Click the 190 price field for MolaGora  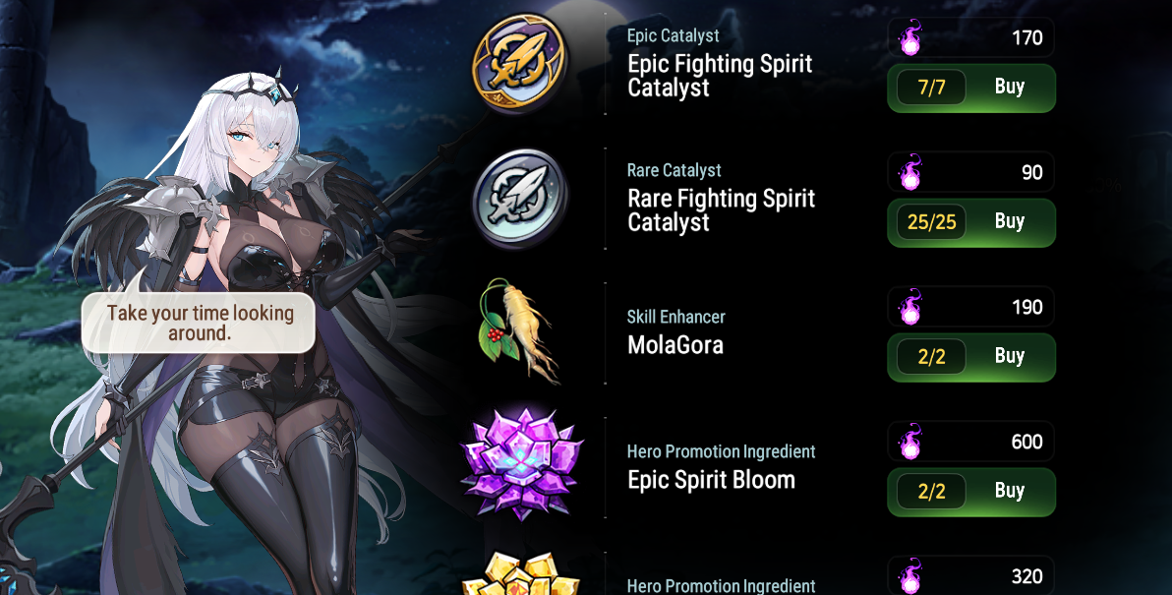(x=971, y=307)
